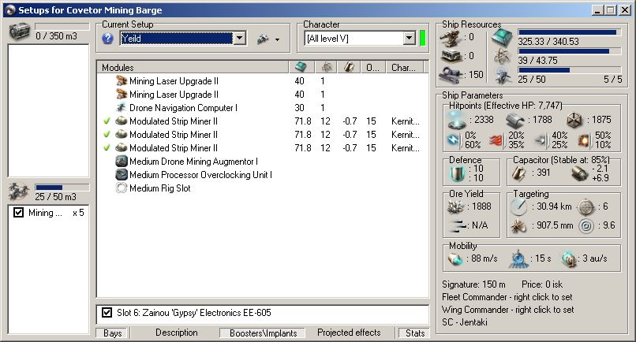The height and width of the screenshot is (342, 636).
Task: Select the empty Medium Rig Slot row
Action: pos(263,188)
